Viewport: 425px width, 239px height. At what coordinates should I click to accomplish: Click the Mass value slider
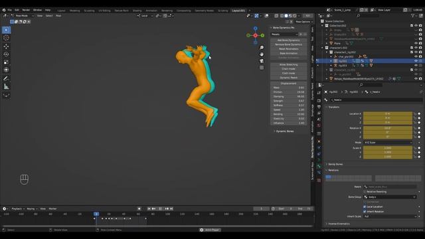(289, 88)
